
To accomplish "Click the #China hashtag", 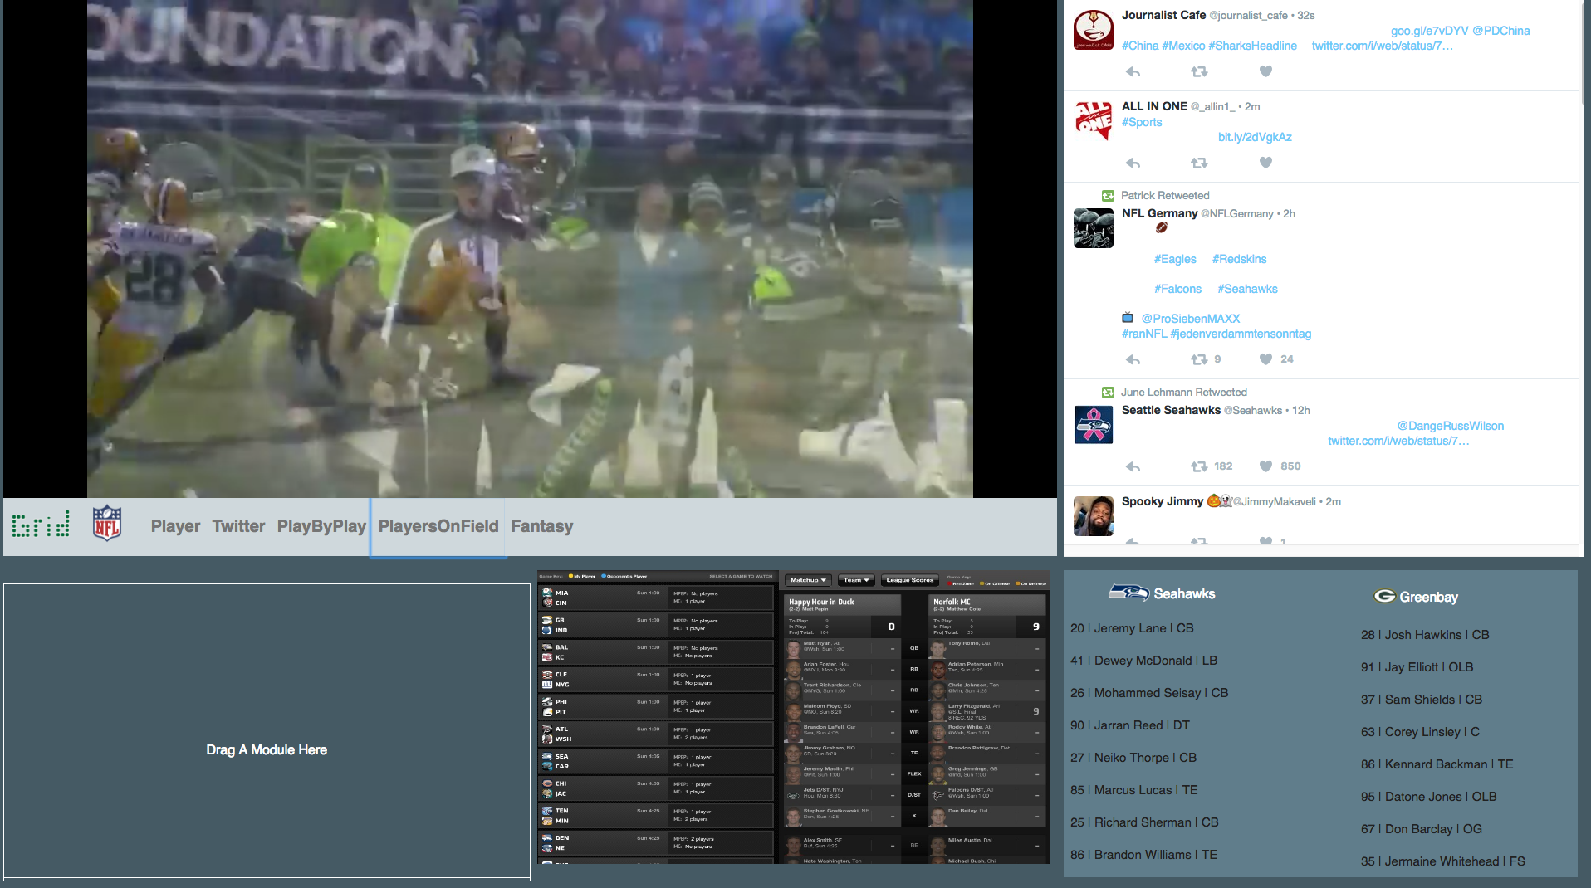I will click(x=1140, y=46).
